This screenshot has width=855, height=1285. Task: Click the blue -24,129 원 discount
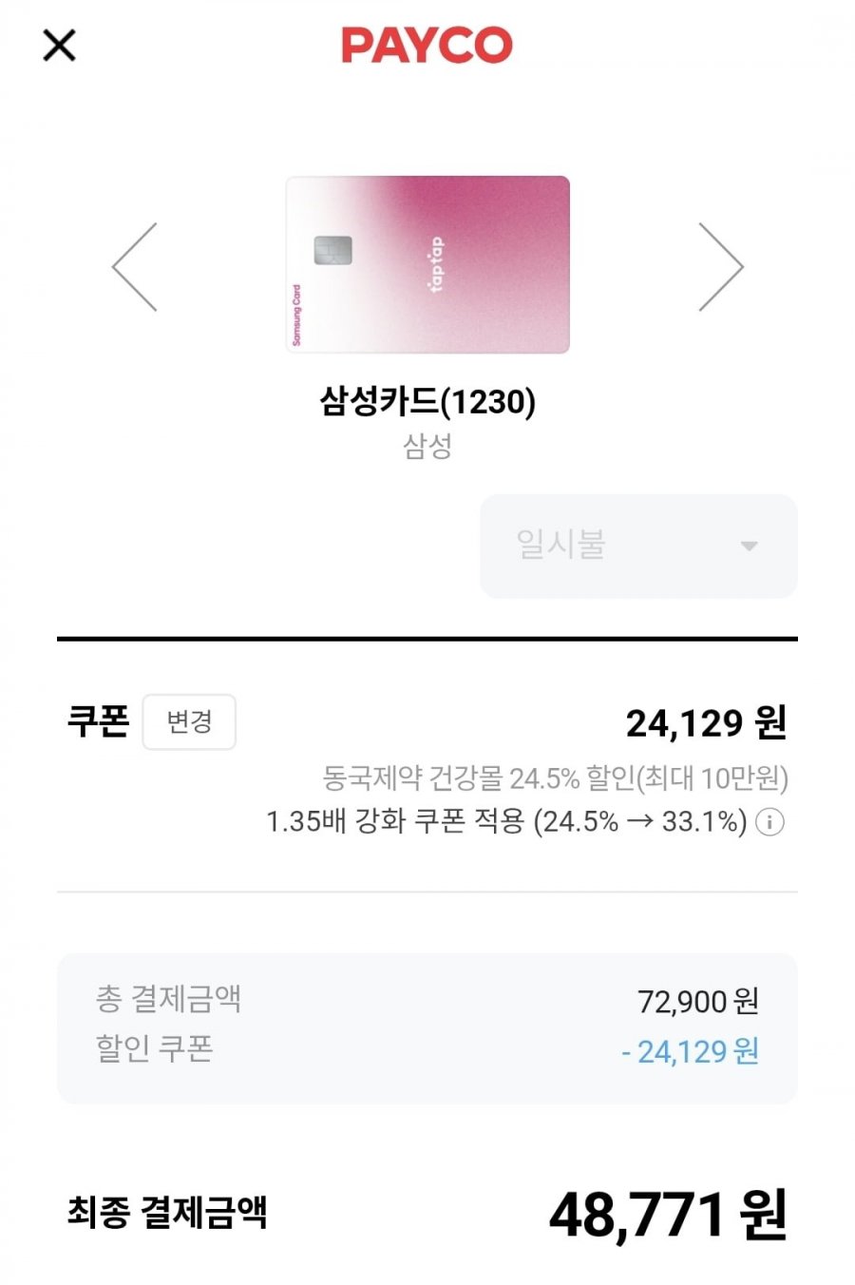pos(691,1052)
